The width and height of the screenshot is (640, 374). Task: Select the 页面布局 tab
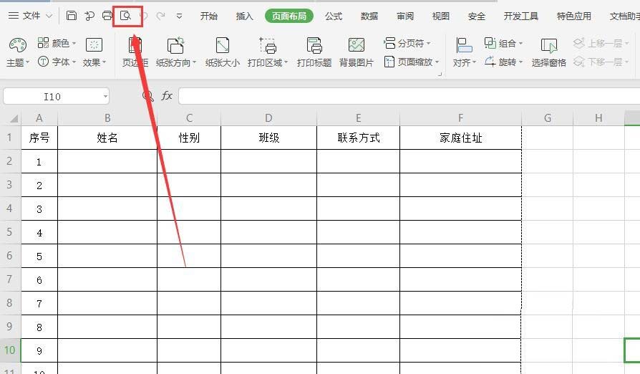point(289,16)
